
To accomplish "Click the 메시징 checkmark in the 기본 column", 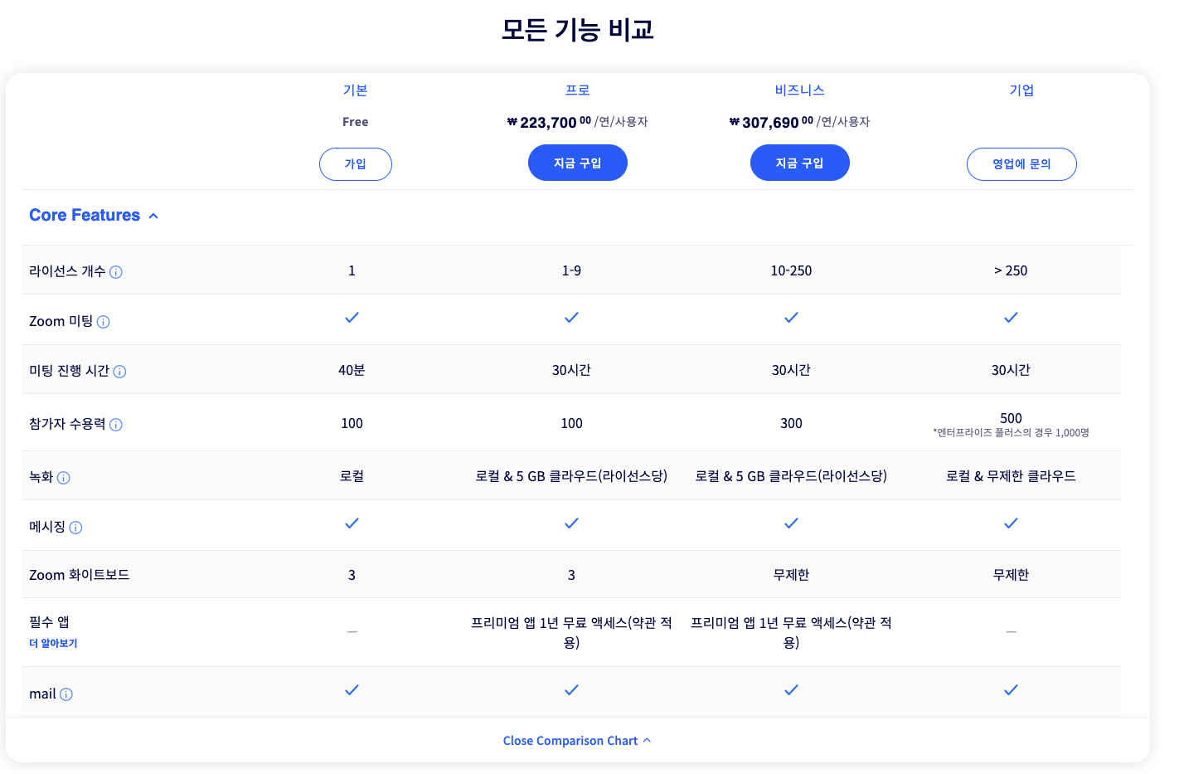I will [x=352, y=523].
